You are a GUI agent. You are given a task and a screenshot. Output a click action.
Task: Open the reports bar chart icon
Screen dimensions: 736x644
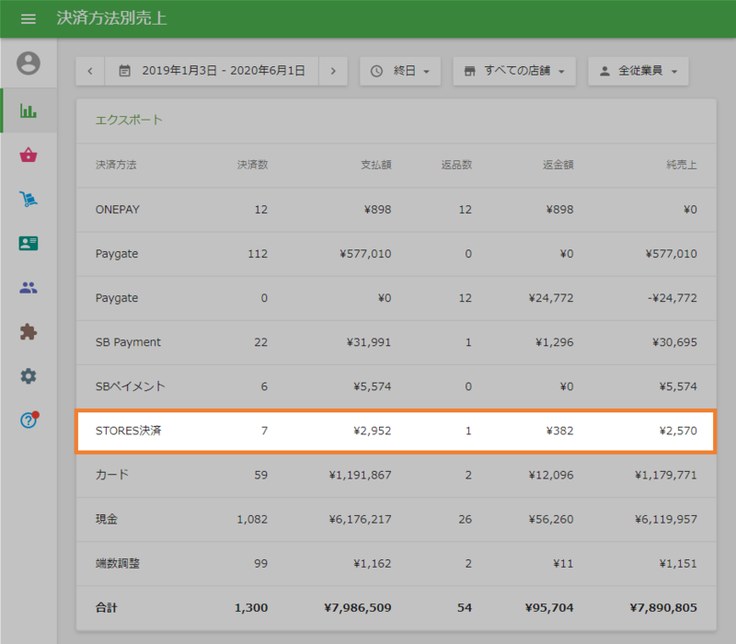29,110
